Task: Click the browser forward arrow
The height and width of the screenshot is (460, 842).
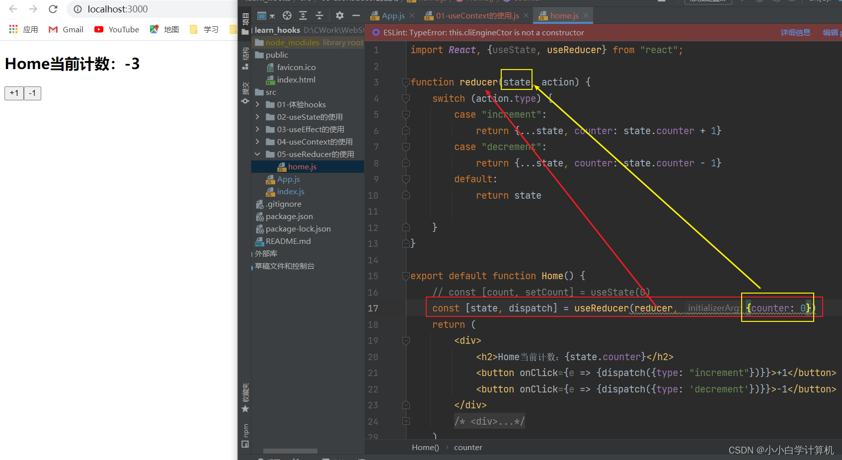Action: point(33,9)
